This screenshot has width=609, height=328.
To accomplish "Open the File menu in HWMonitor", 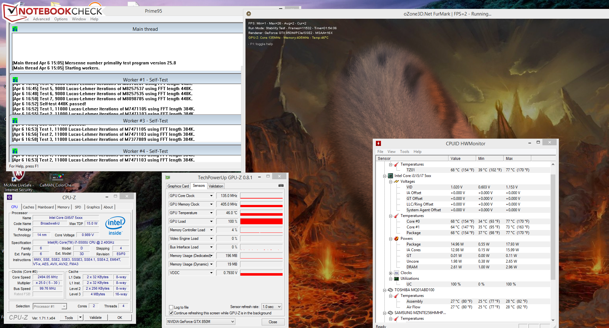I will point(380,152).
